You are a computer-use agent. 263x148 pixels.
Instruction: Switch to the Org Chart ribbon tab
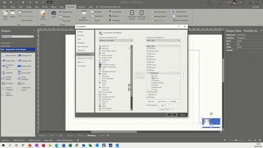click(x=82, y=7)
